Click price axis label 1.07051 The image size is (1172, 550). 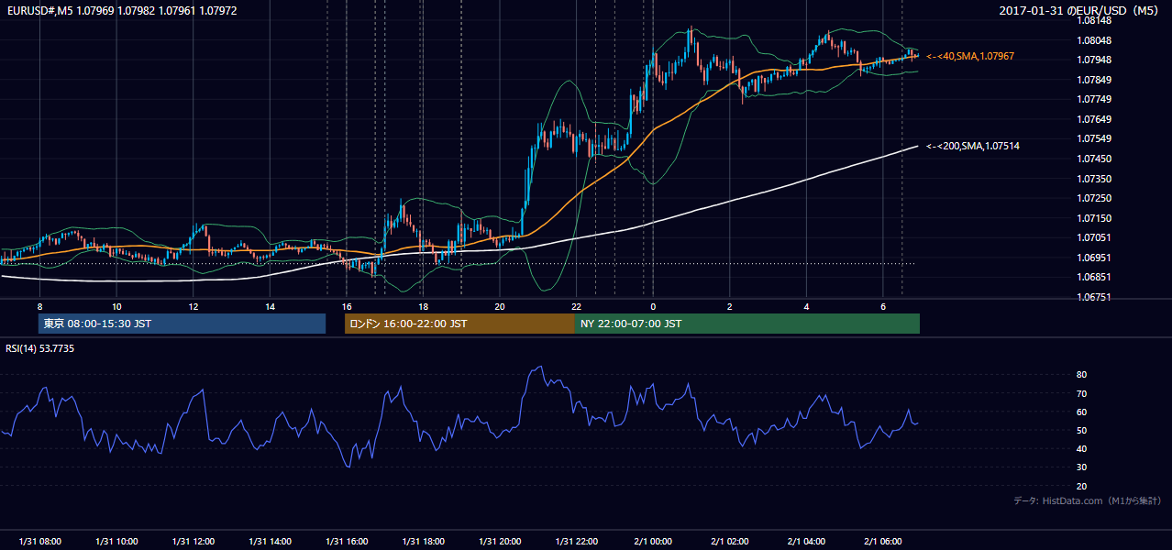pyautogui.click(x=1096, y=237)
